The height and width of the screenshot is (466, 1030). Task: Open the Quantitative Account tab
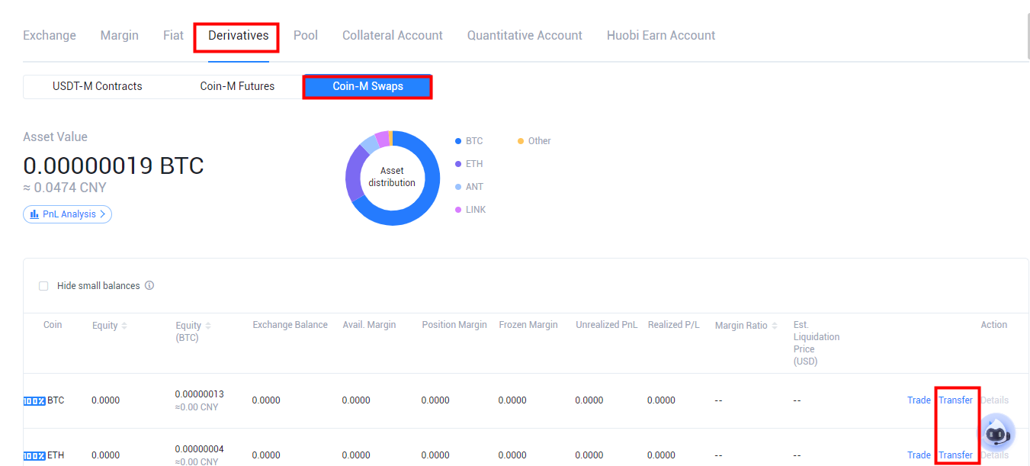525,36
